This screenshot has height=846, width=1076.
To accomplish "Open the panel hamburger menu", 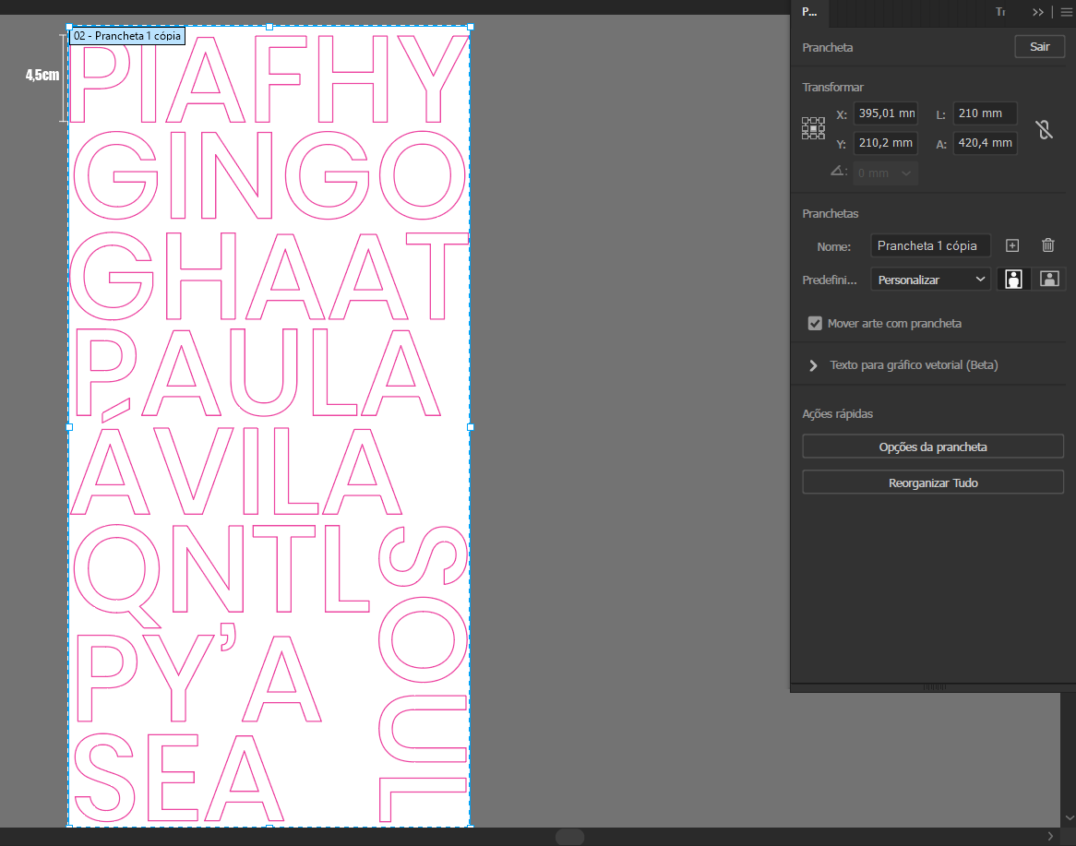I will coord(1066,12).
